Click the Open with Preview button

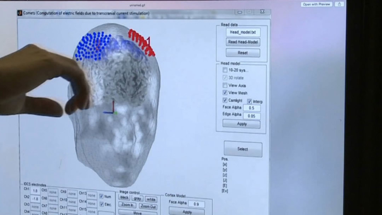317,4
